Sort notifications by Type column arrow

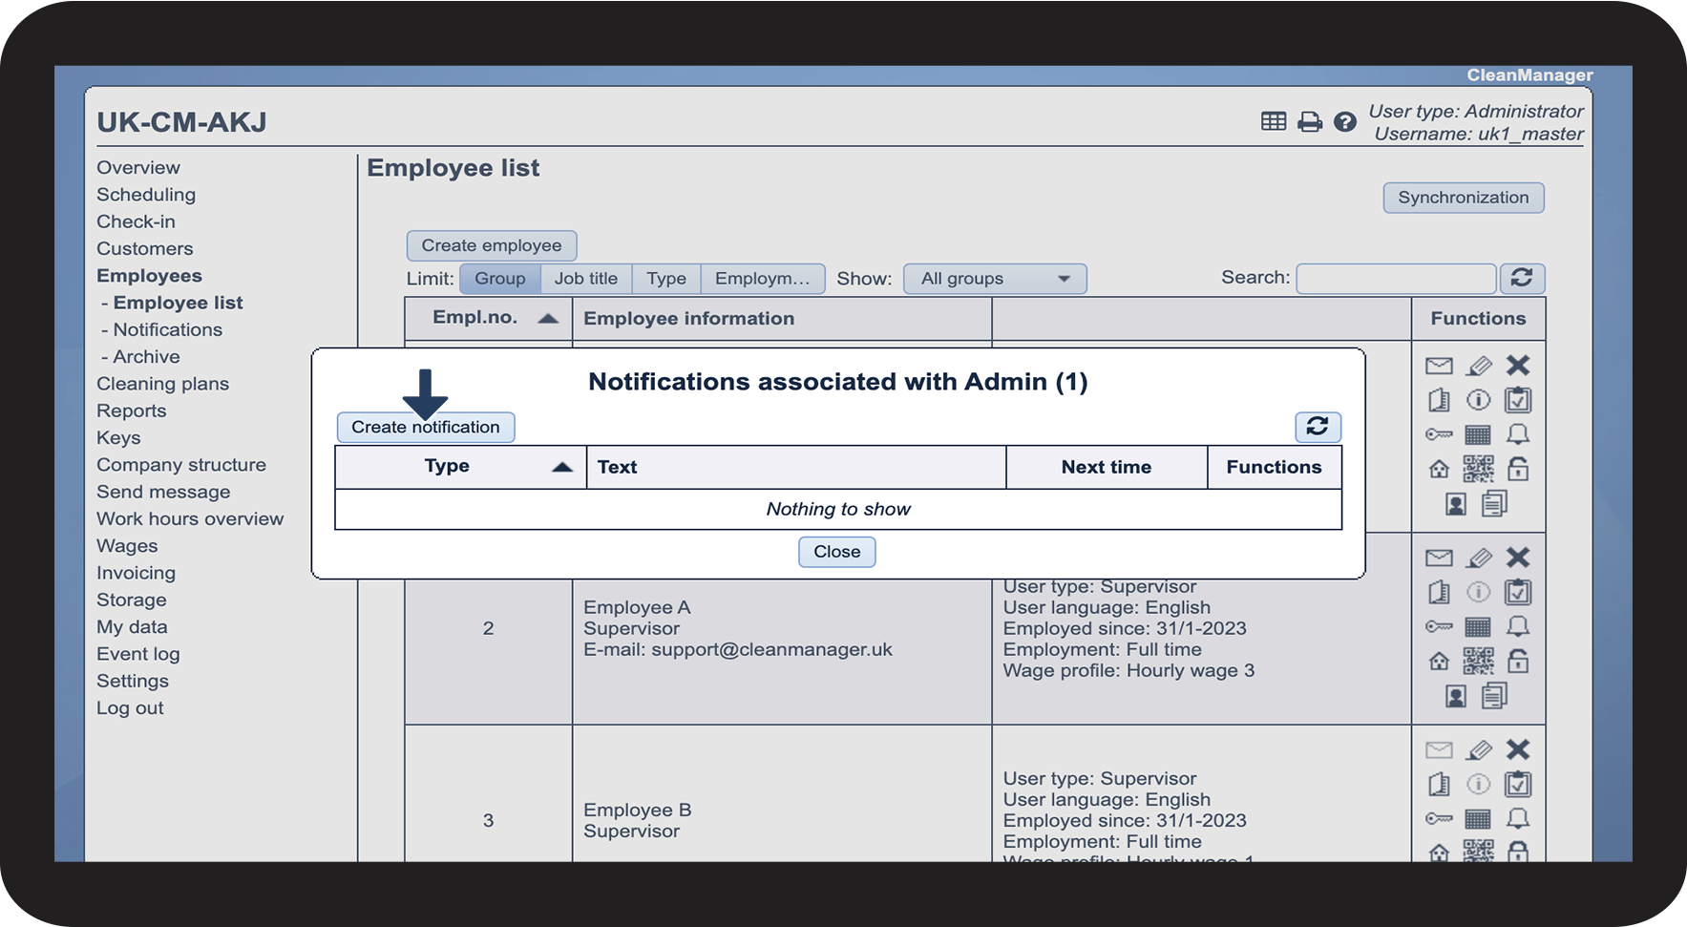click(x=562, y=467)
